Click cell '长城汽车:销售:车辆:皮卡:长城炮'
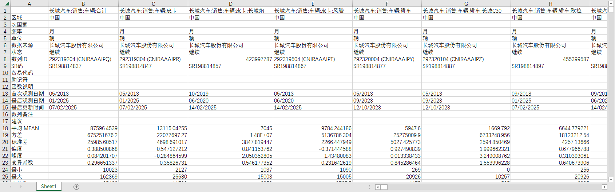 click(230, 11)
